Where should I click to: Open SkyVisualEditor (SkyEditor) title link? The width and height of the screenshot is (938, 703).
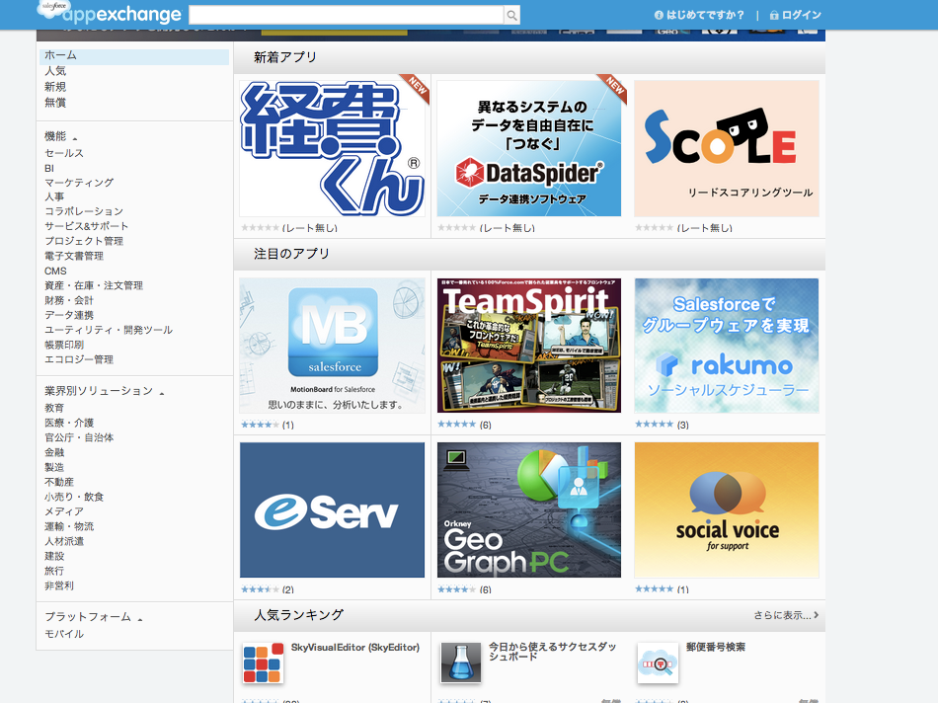coord(355,648)
